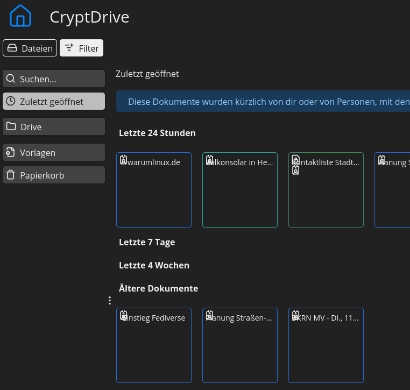Screen dimensions: 410x390
Task: Click the CryptDrive home logo icon
Action: (20, 16)
